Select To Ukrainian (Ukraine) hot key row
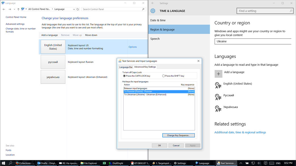 click(x=159, y=95)
